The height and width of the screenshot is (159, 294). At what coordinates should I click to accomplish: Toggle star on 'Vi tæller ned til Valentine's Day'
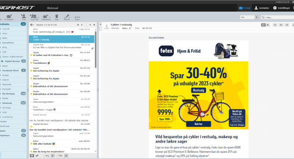pyautogui.click(x=31, y=55)
